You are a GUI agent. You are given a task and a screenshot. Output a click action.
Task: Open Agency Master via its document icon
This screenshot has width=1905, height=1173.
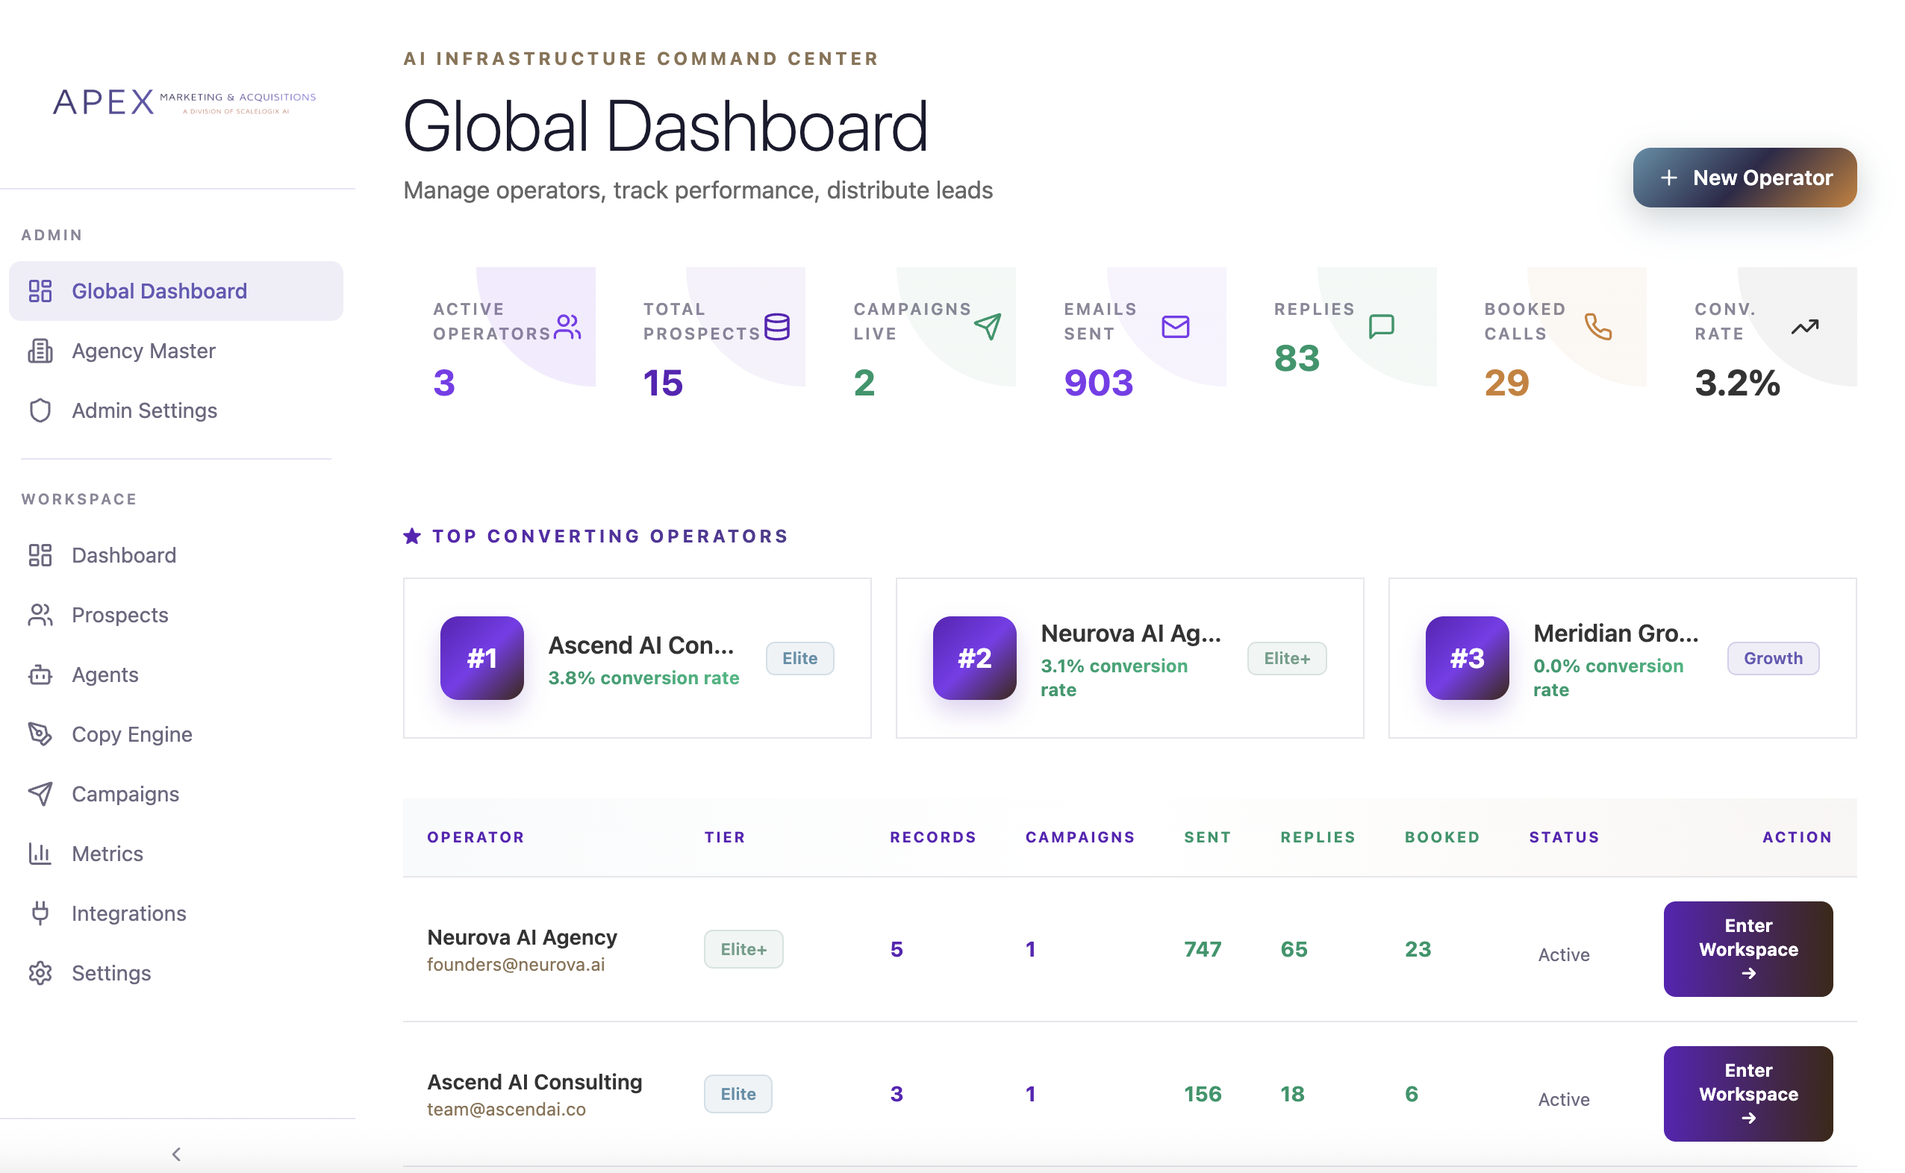point(40,351)
